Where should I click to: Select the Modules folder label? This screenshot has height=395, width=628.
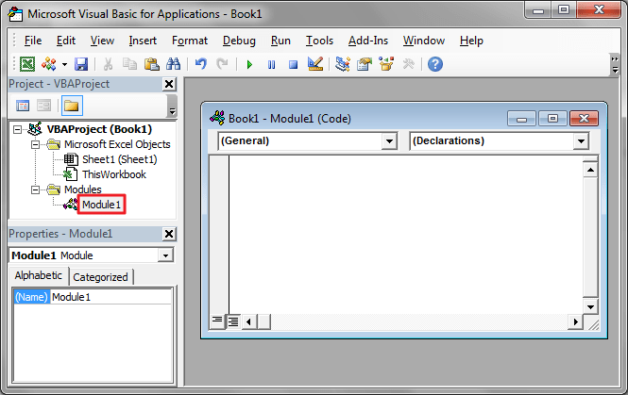click(x=82, y=189)
